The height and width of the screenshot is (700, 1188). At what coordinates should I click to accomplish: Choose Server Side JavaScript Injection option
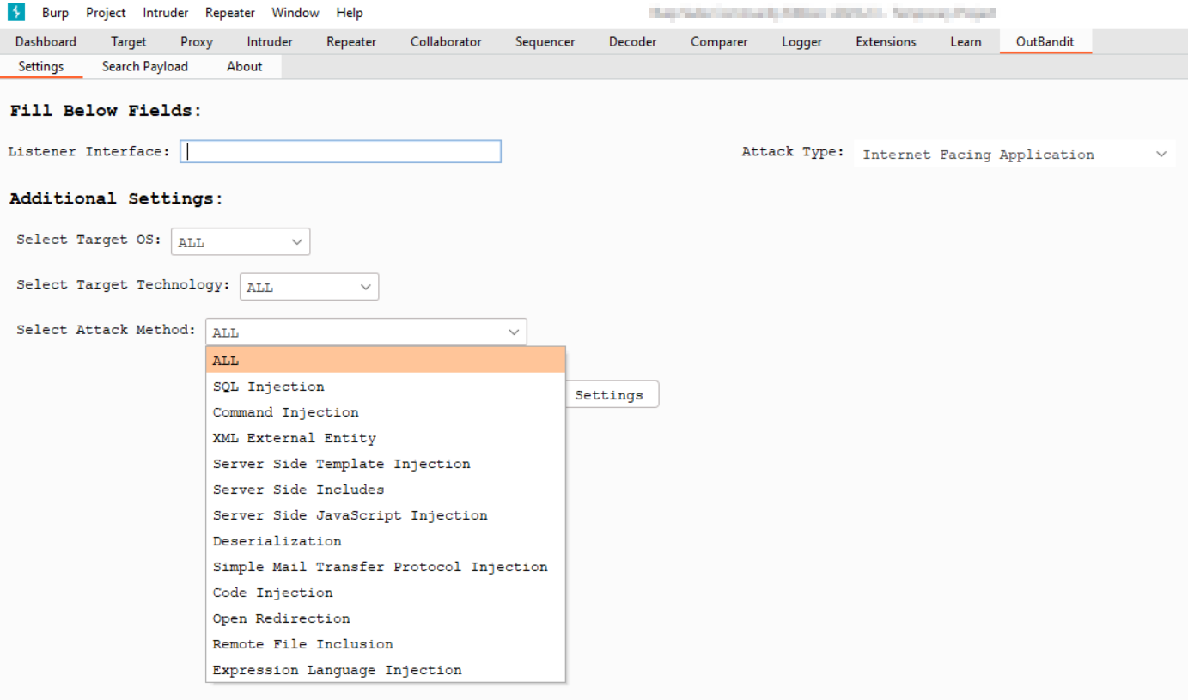click(386, 515)
